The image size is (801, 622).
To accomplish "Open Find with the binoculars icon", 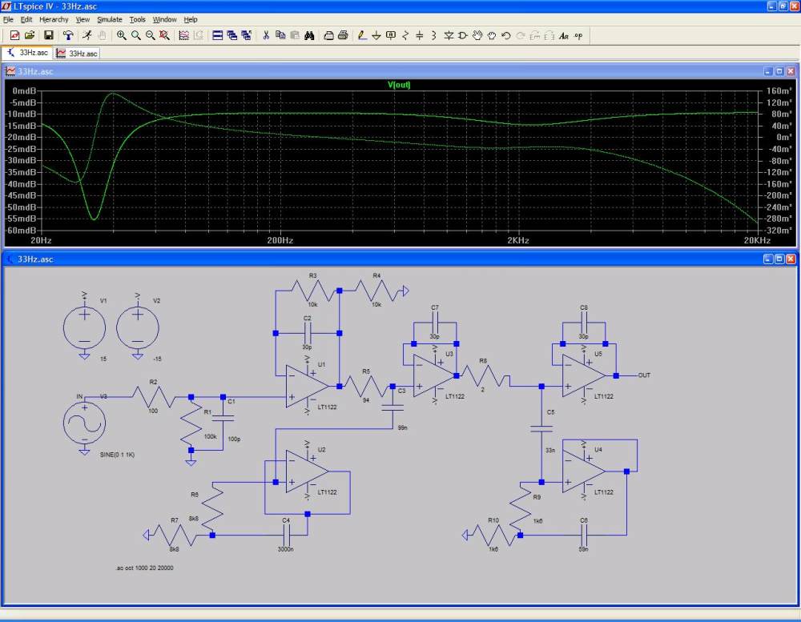I will point(309,35).
